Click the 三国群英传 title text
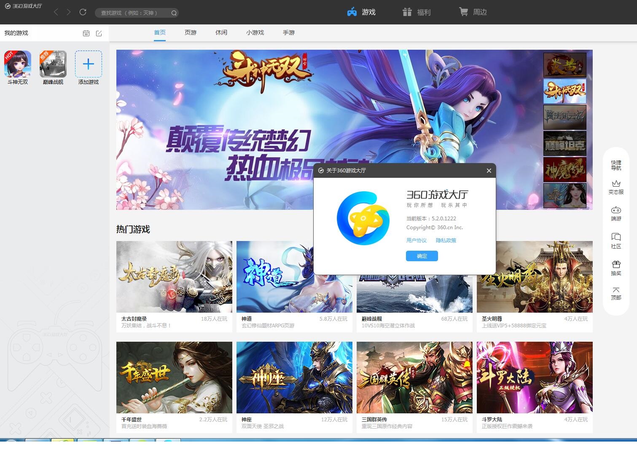 [374, 420]
